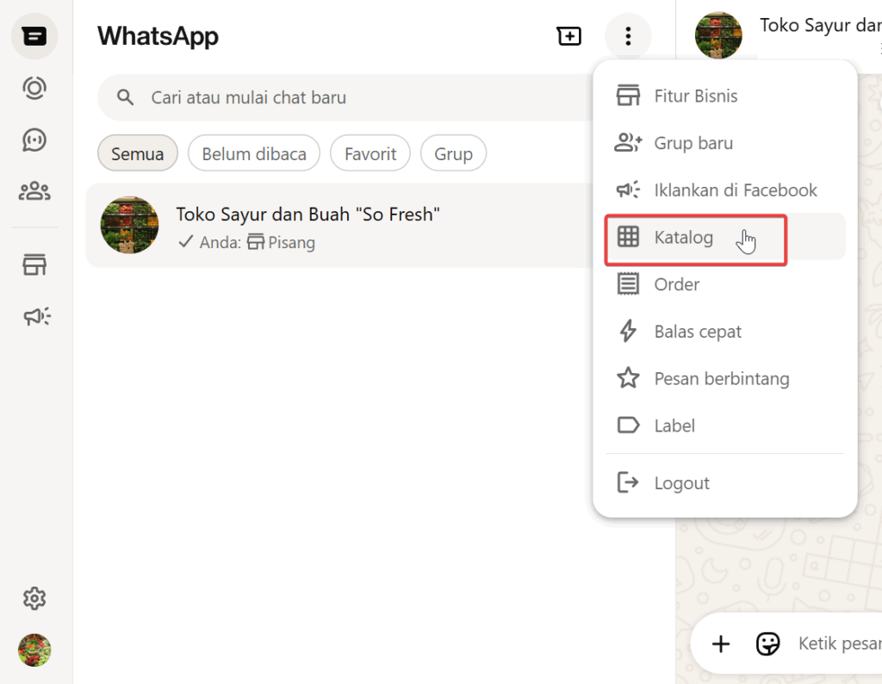Select the Favorit filter chip
This screenshot has width=882, height=684.
pyautogui.click(x=370, y=154)
